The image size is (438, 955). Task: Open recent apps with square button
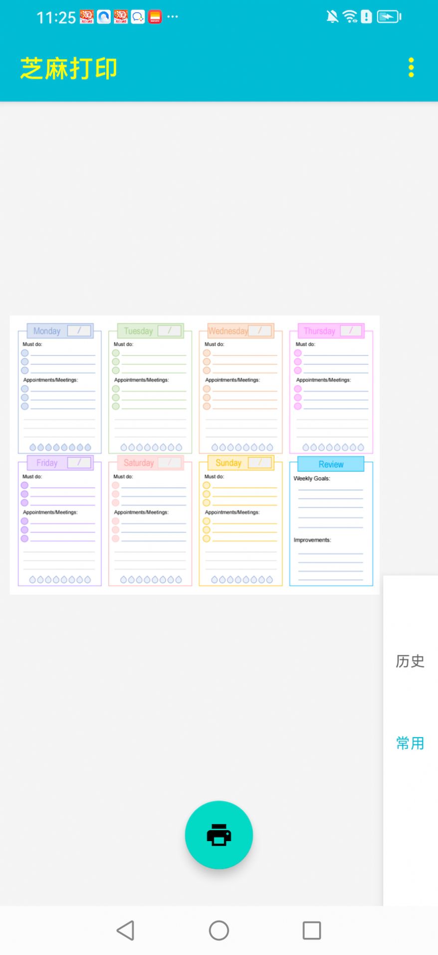click(x=312, y=931)
